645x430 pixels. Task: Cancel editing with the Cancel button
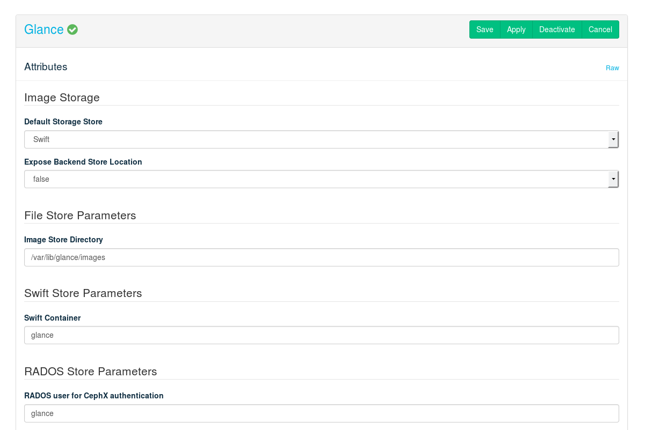click(x=600, y=29)
